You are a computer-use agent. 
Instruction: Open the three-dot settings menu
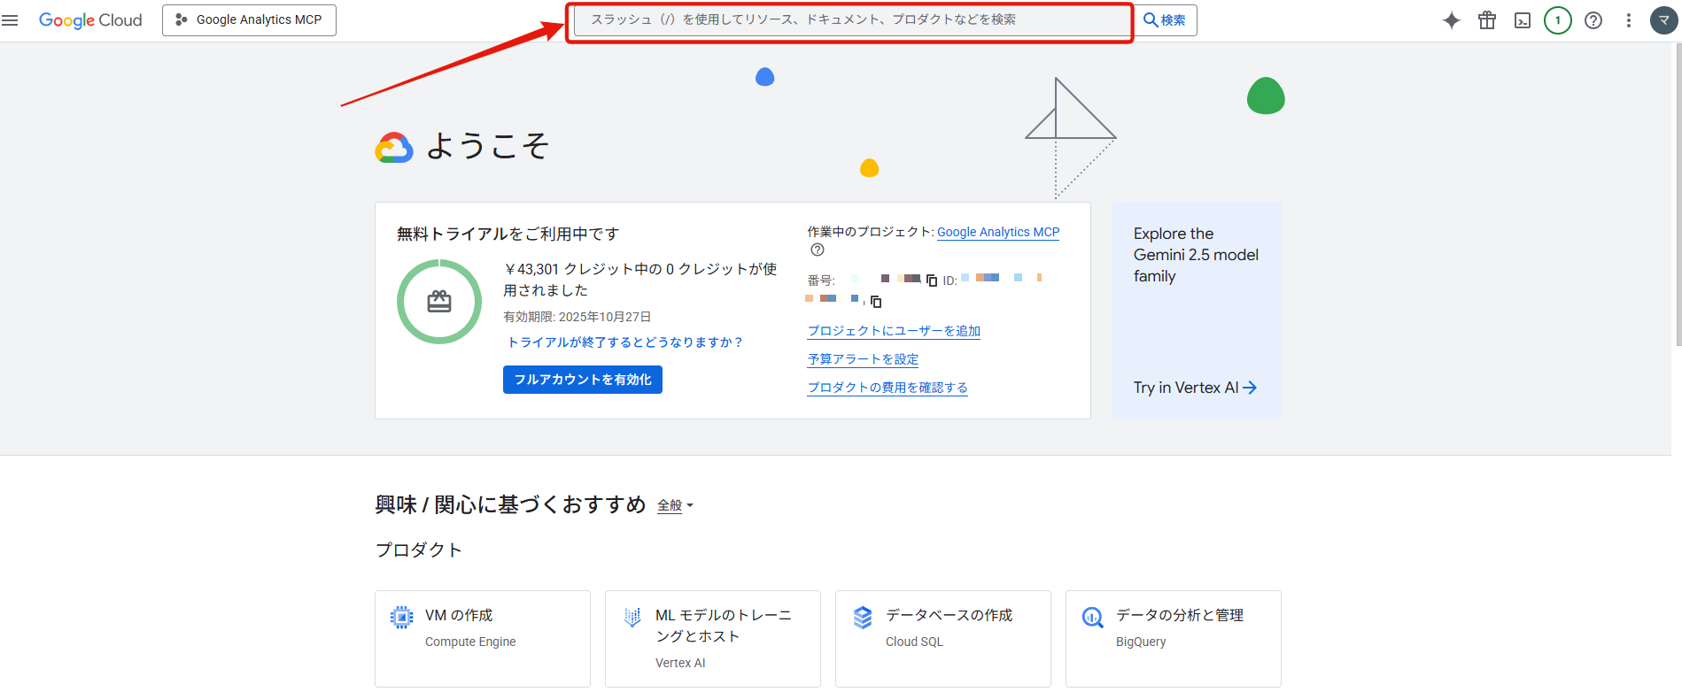tap(1628, 20)
